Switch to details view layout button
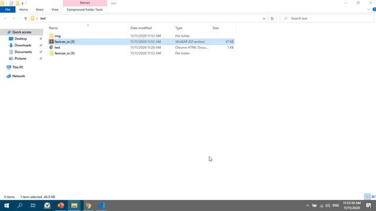 tap(367, 197)
